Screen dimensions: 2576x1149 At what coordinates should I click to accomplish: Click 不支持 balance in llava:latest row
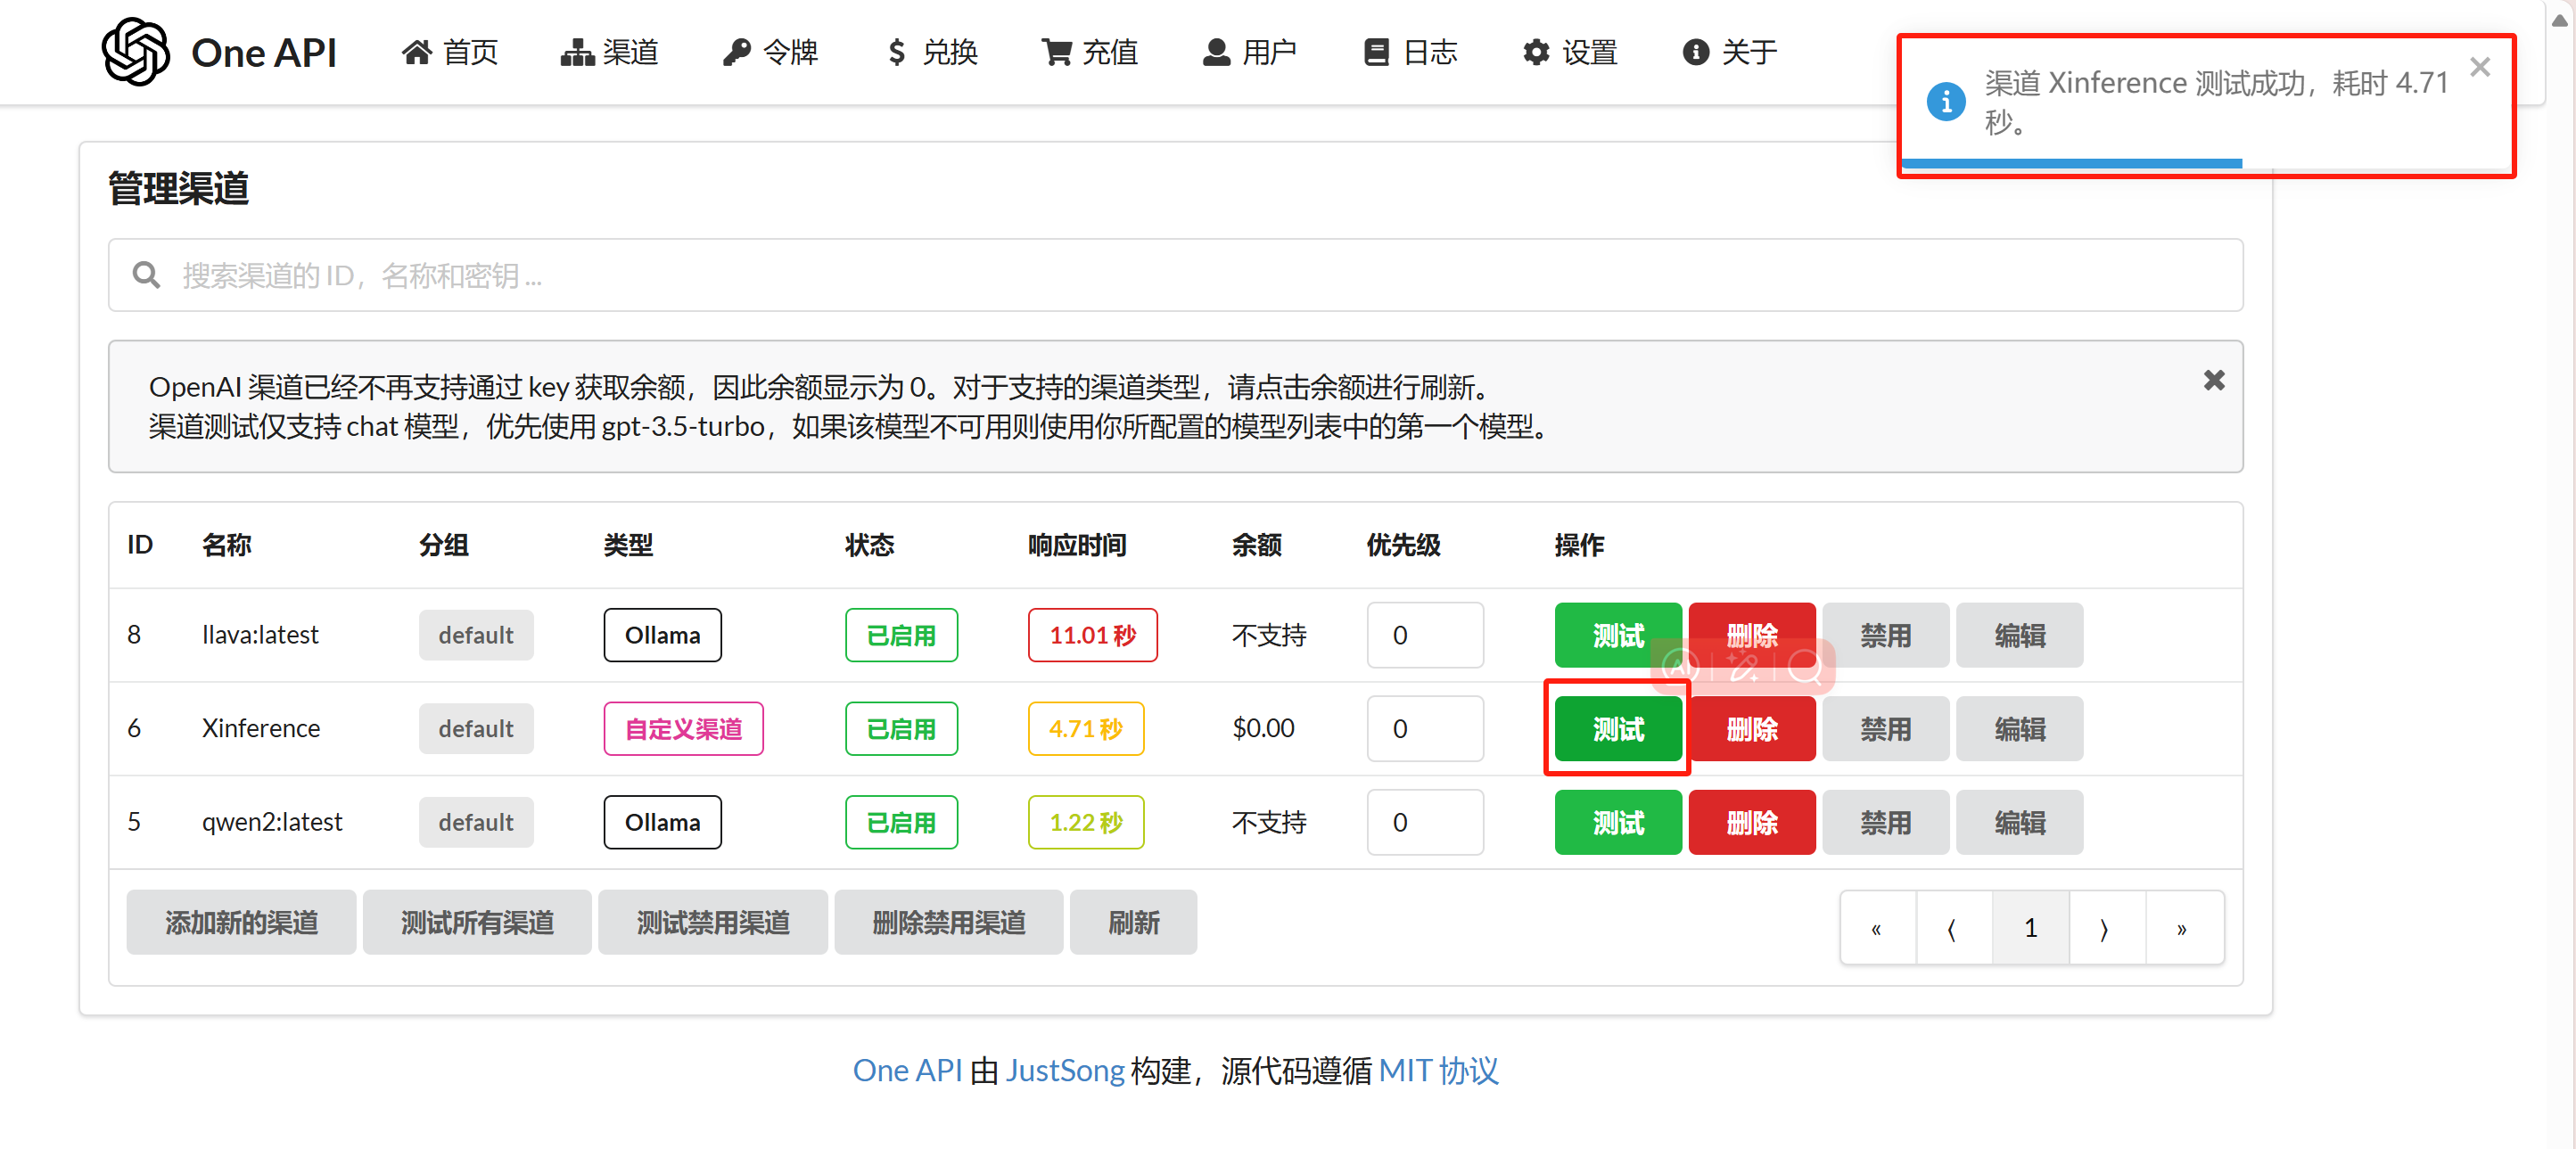point(1269,635)
